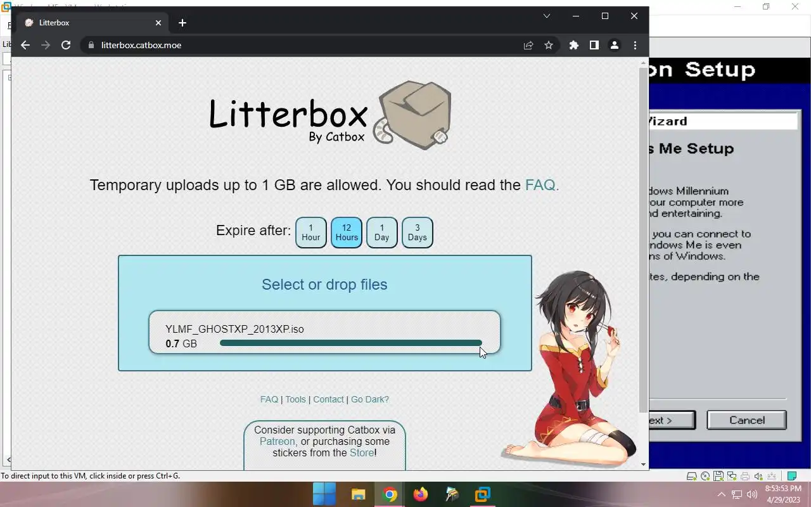Click the VMware message log note icon
The image size is (811, 507).
coord(791,476)
